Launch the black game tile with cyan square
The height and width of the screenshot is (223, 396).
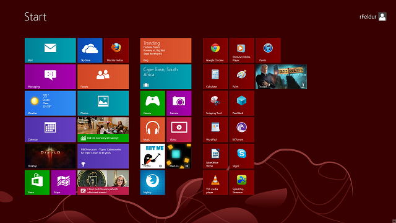[x=179, y=156]
